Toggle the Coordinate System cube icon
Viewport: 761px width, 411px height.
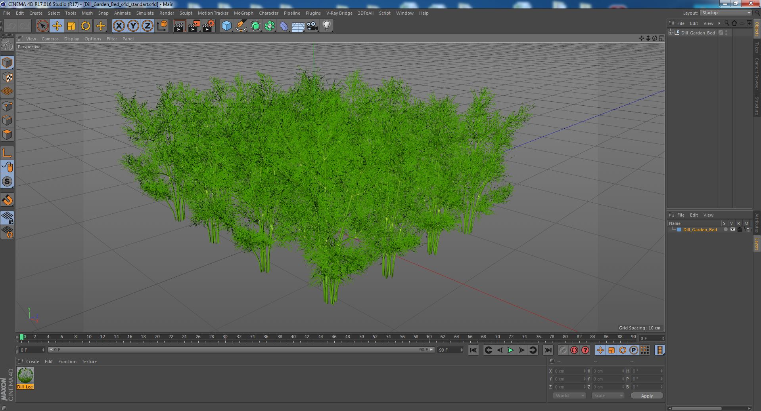pyautogui.click(x=162, y=26)
